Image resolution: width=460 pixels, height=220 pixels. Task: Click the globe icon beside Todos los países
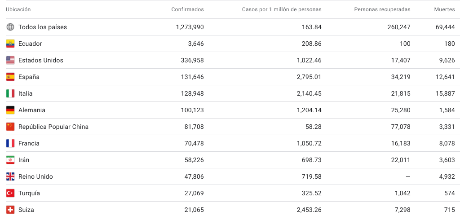[10, 27]
